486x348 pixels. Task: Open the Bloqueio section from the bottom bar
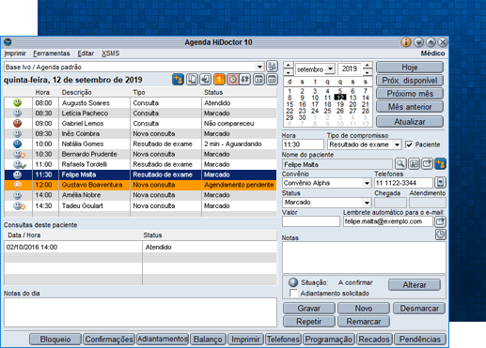pyautogui.click(x=55, y=340)
